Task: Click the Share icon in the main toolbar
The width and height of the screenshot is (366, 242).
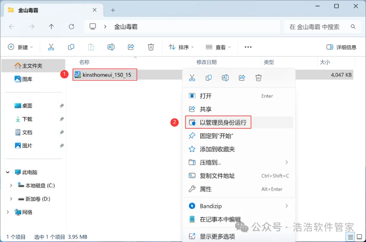Action: tap(131, 47)
